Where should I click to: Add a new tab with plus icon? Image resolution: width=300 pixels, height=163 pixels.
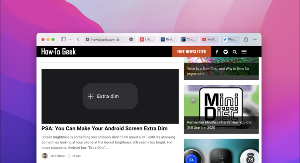click(255, 40)
